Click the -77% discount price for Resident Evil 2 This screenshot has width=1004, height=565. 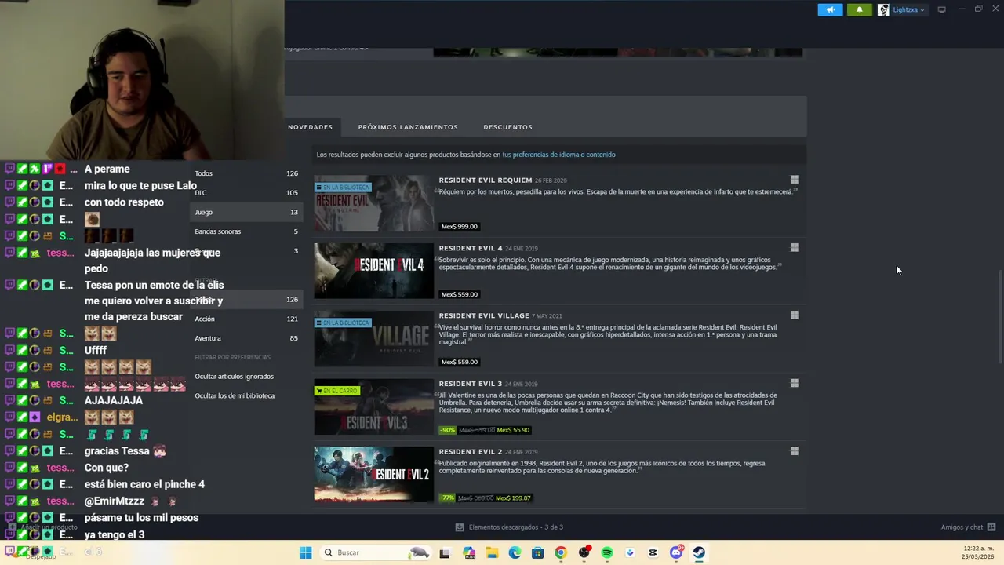point(486,498)
